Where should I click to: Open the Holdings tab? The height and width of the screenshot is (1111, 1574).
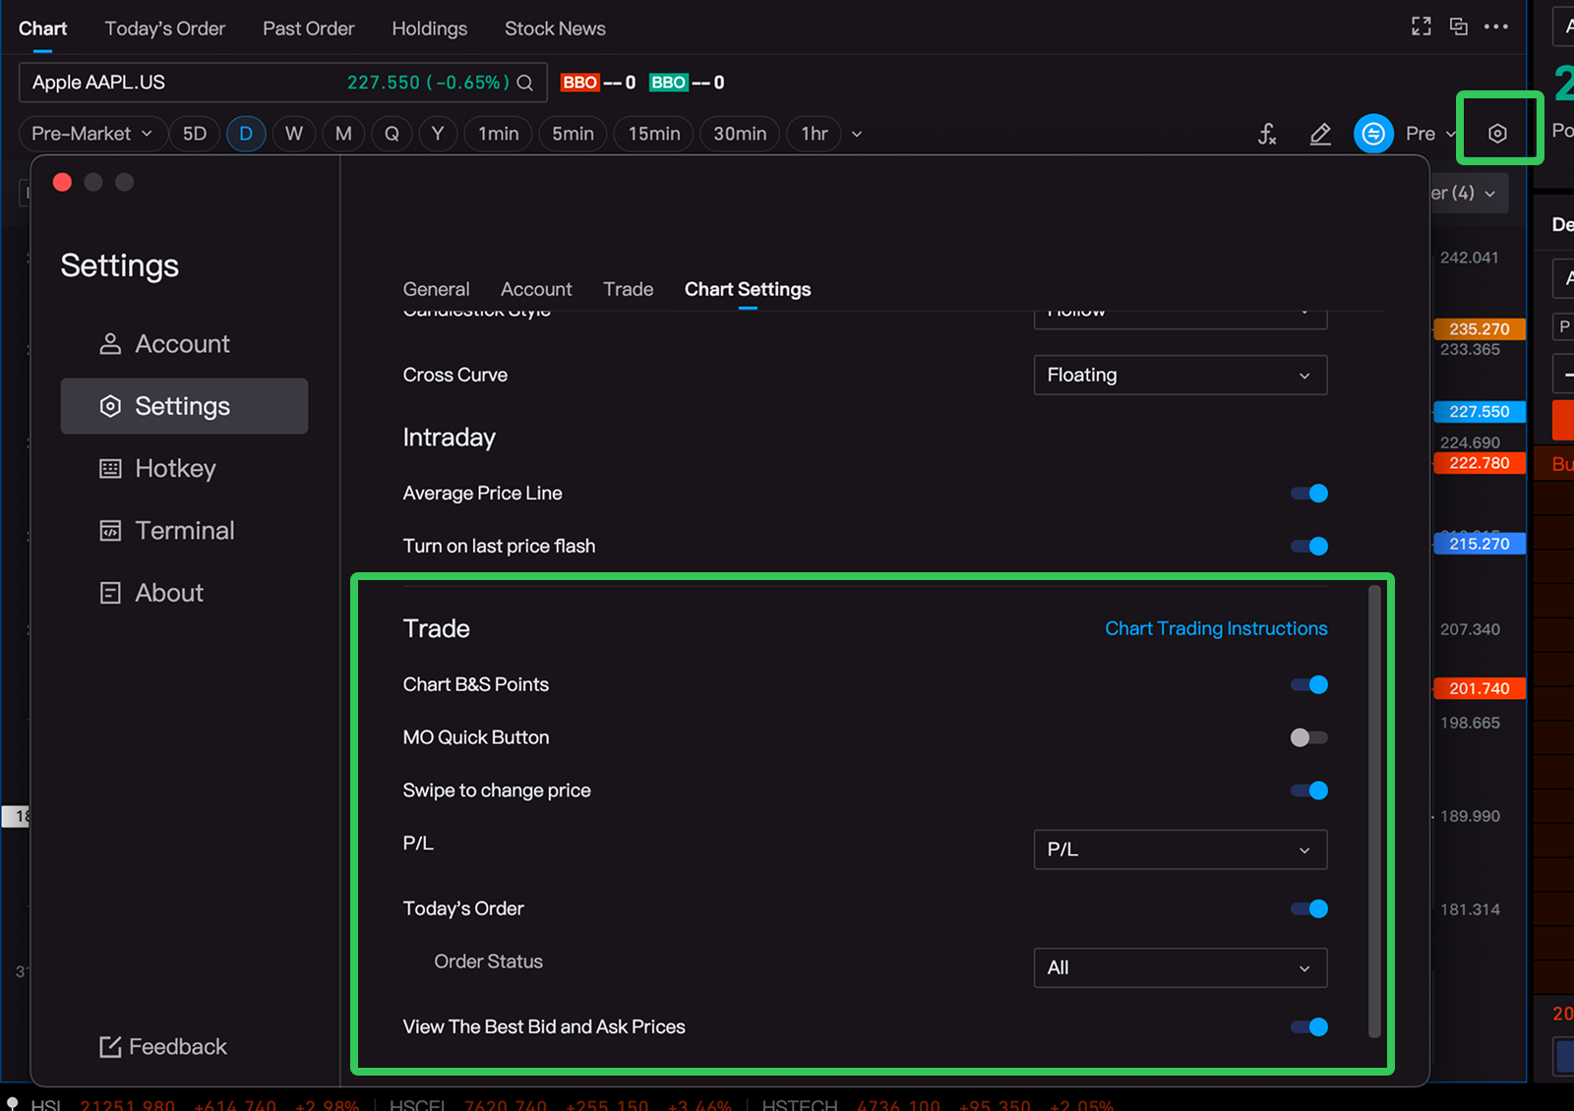pyautogui.click(x=429, y=29)
